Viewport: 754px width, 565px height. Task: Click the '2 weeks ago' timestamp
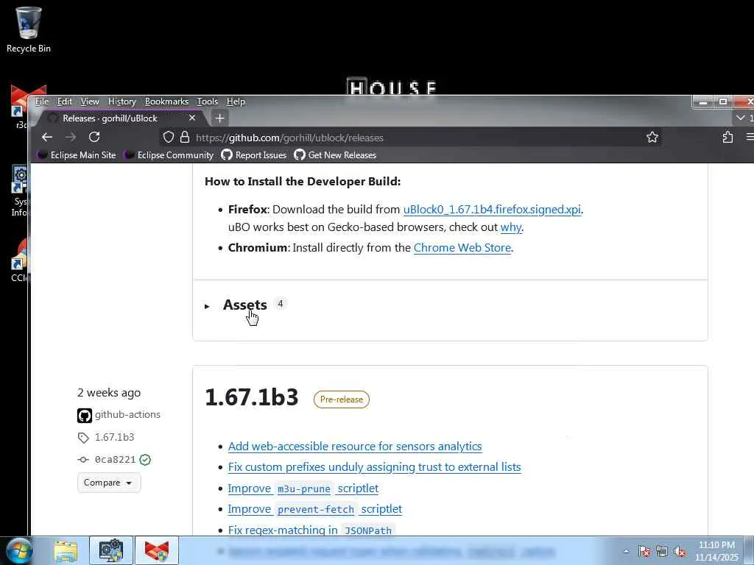click(x=109, y=393)
